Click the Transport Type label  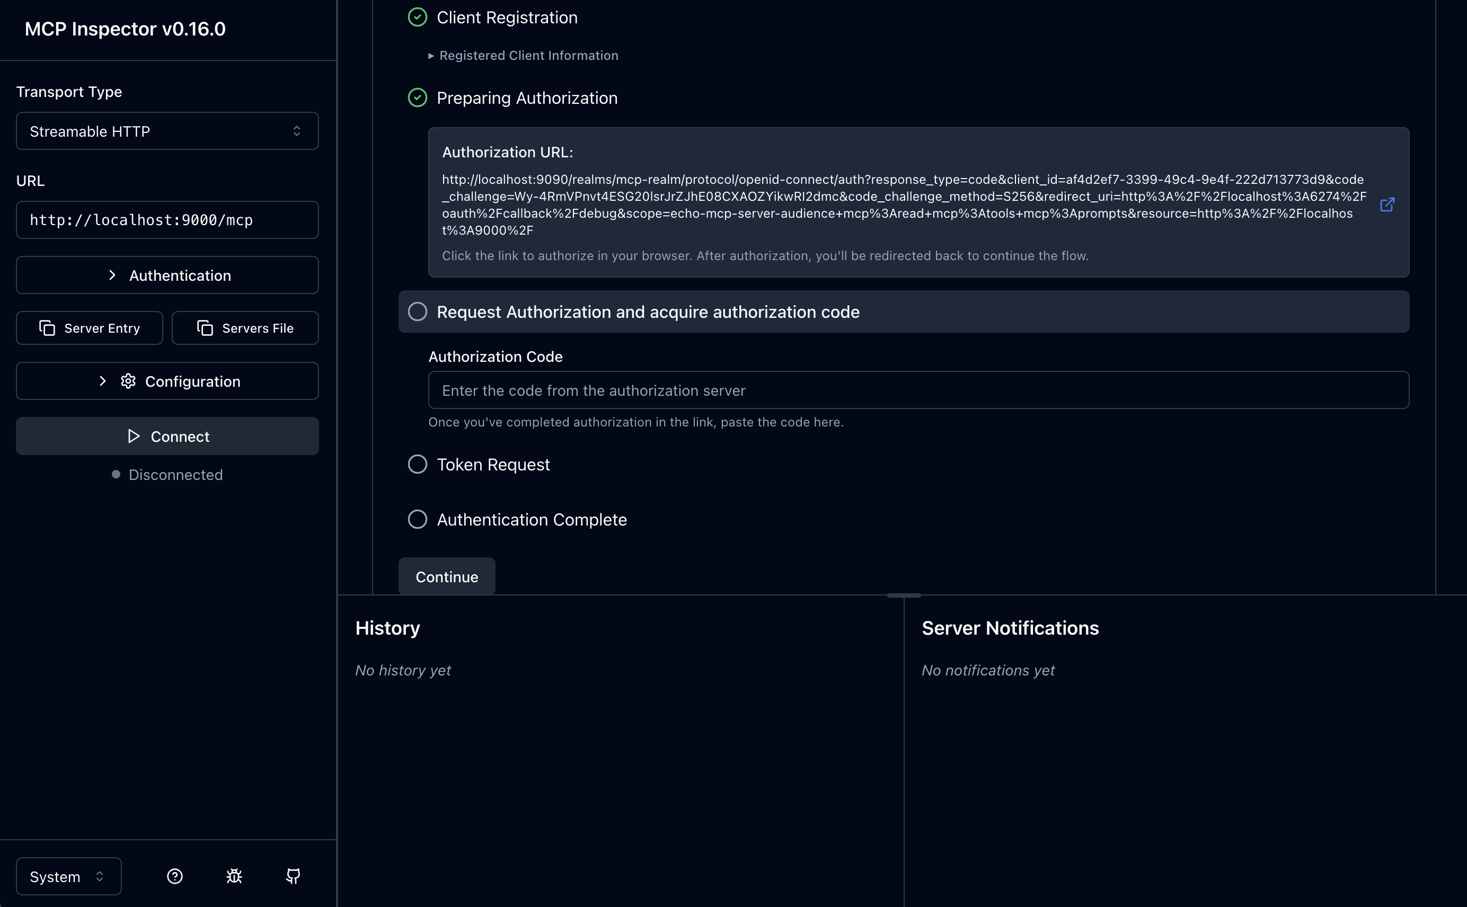(x=69, y=91)
